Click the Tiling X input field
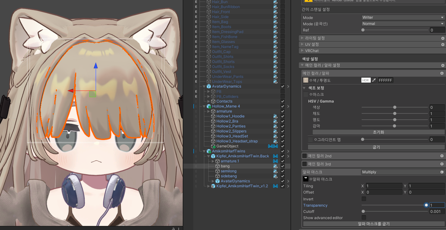 click(x=384, y=186)
